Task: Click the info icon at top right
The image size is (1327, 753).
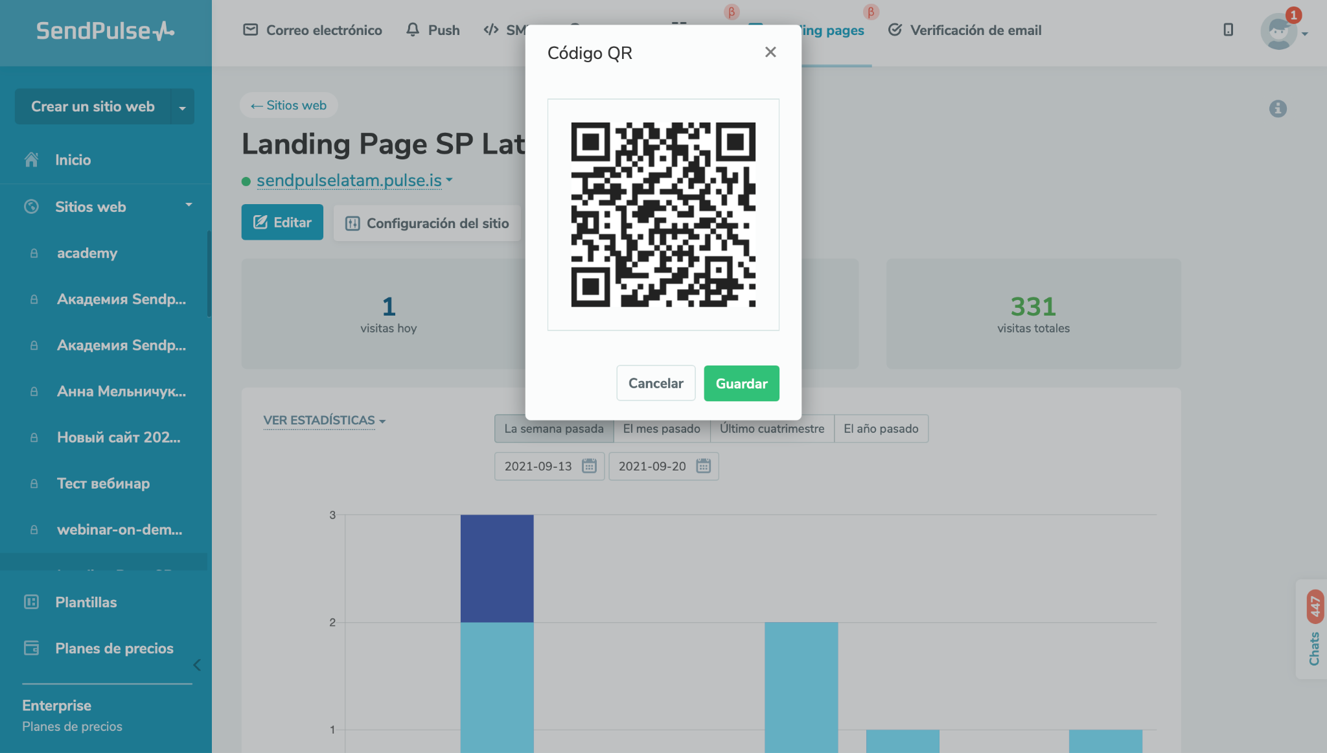Action: pos(1278,108)
